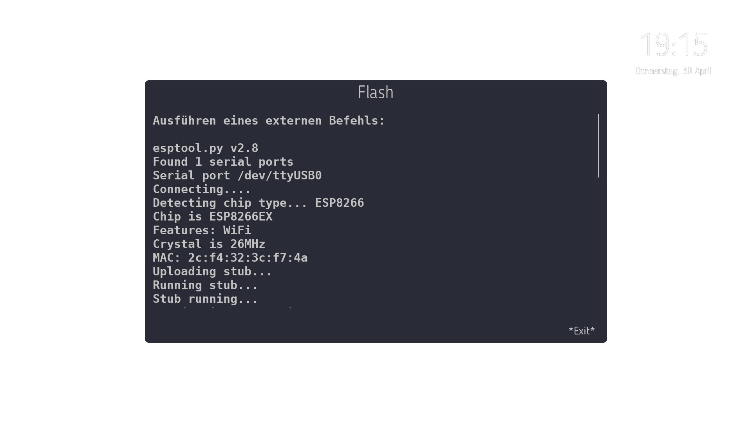Click the "Found 1 serial ports" line
This screenshot has height=423, width=752.
[x=223, y=162]
